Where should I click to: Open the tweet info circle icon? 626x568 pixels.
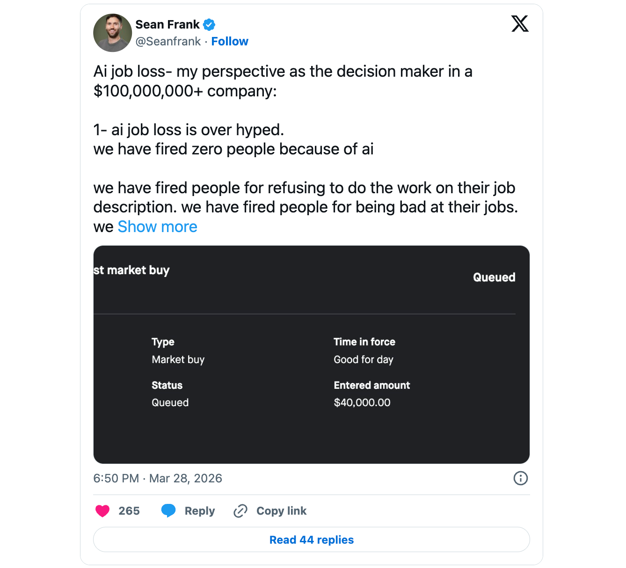(520, 478)
